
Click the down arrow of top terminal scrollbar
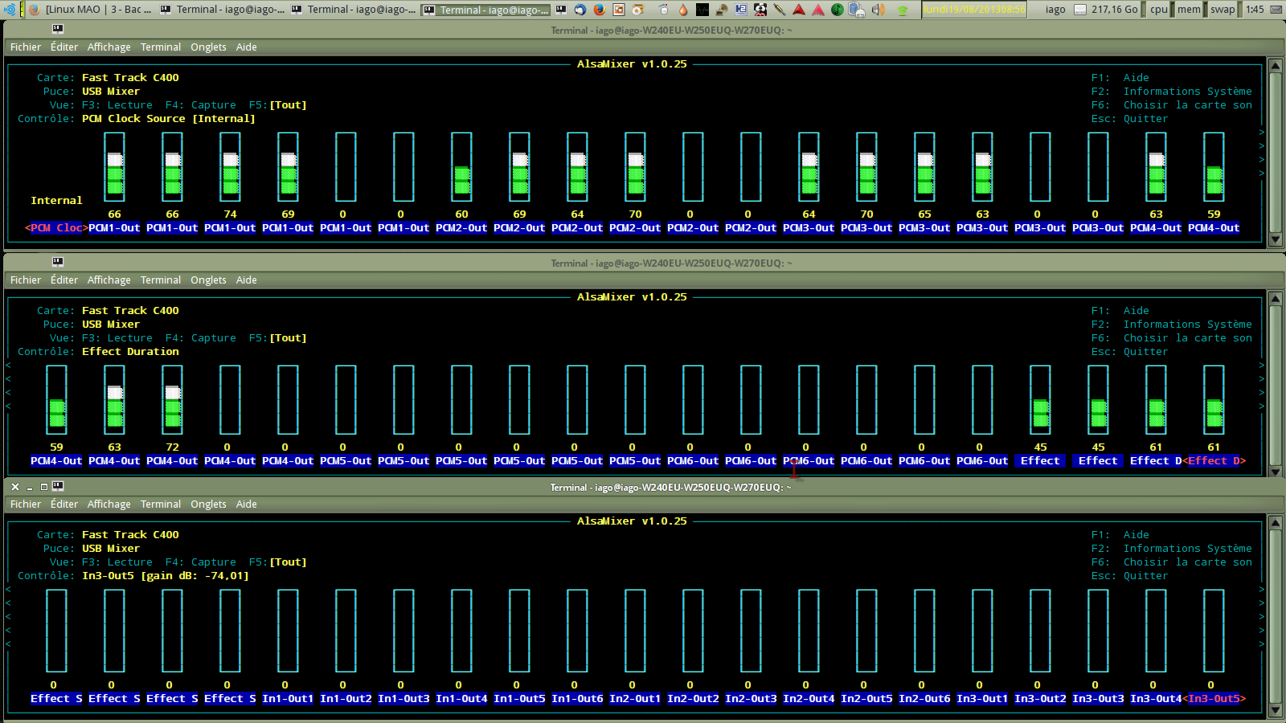tap(1275, 239)
